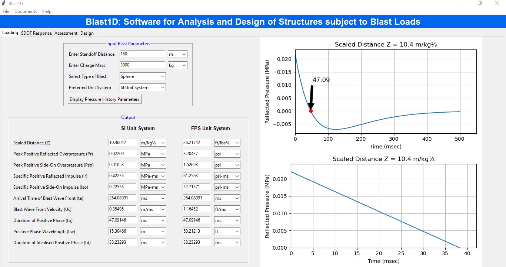The height and width of the screenshot is (267, 506).
Task: Click SI Reflected Impulse value 0.42235
Action: tap(122, 176)
